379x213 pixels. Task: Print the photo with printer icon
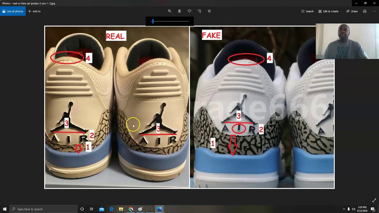click(365, 11)
